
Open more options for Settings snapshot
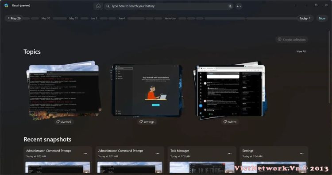(301, 153)
